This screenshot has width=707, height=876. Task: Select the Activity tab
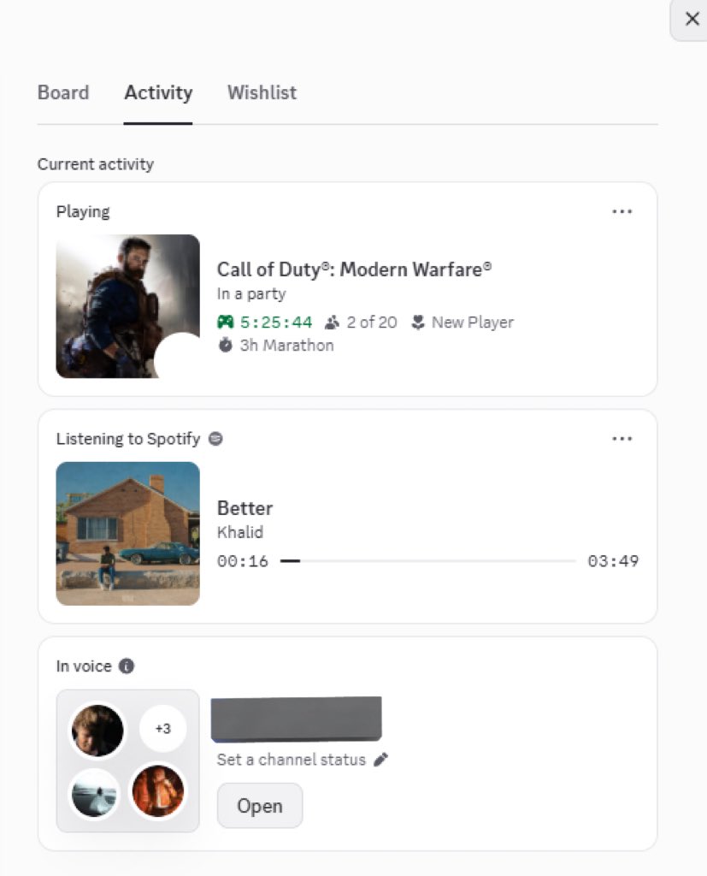click(x=158, y=92)
